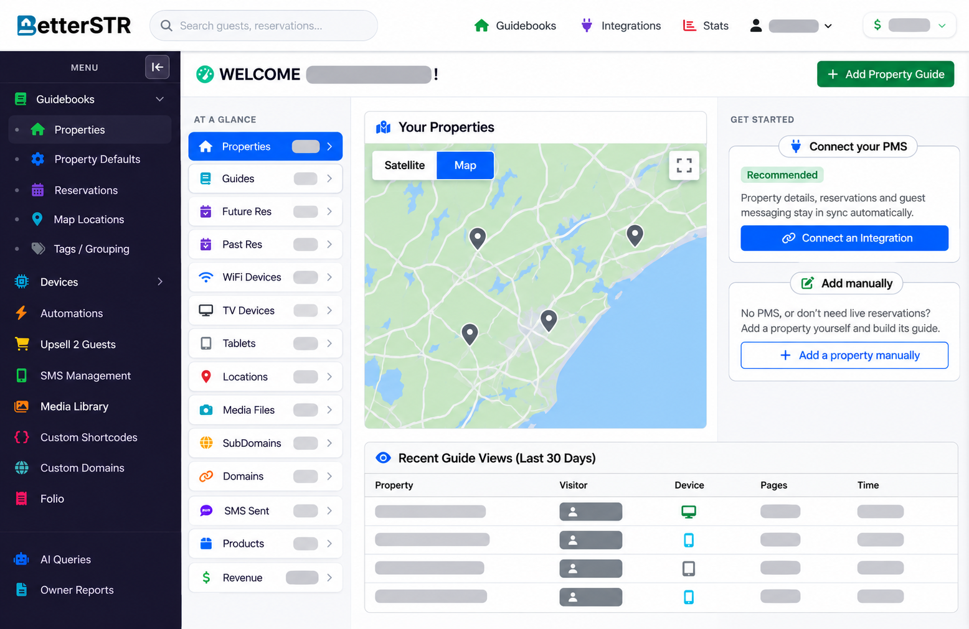
Task: Select Properties row in At a Glance
Action: coord(265,146)
